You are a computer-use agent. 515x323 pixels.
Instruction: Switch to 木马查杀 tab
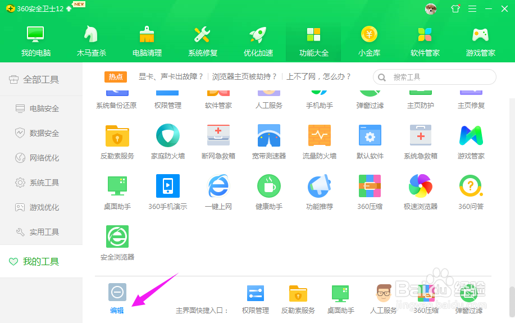pos(92,42)
